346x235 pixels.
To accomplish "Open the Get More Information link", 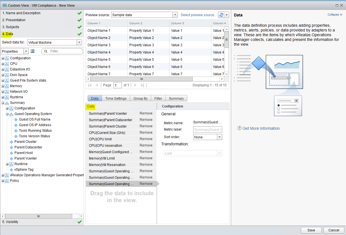I will point(261,128).
